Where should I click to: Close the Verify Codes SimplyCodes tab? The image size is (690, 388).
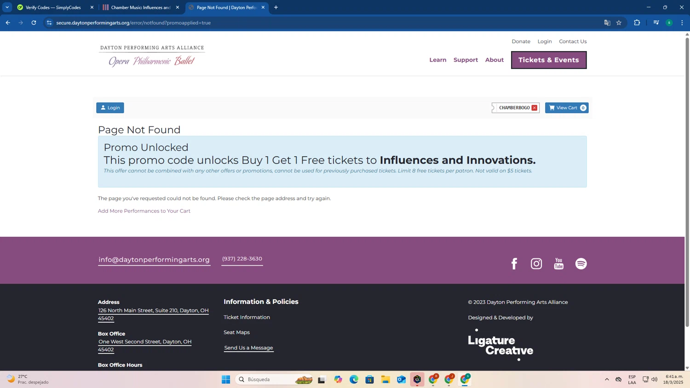92,7
